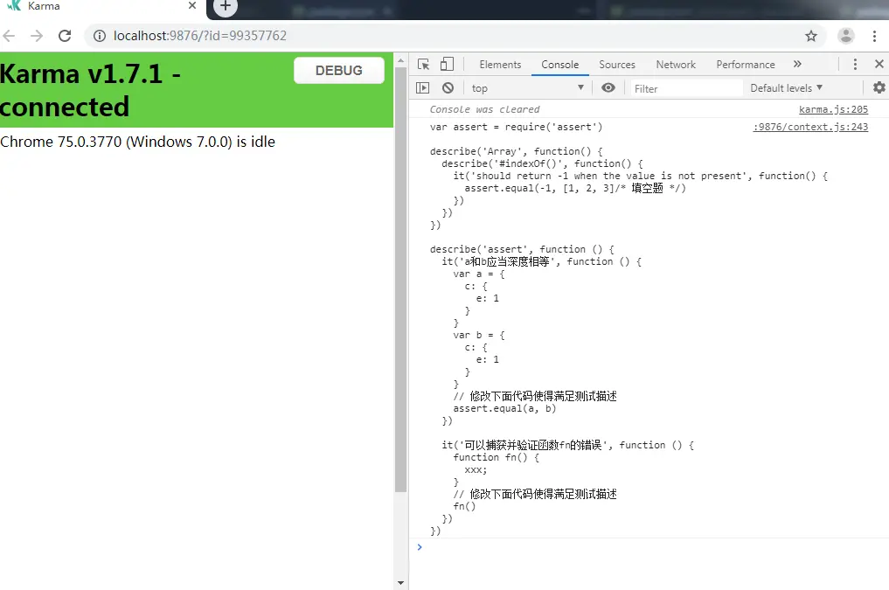Screen dimensions: 889x590
Task: Switch to the Console panel
Action: 560,65
